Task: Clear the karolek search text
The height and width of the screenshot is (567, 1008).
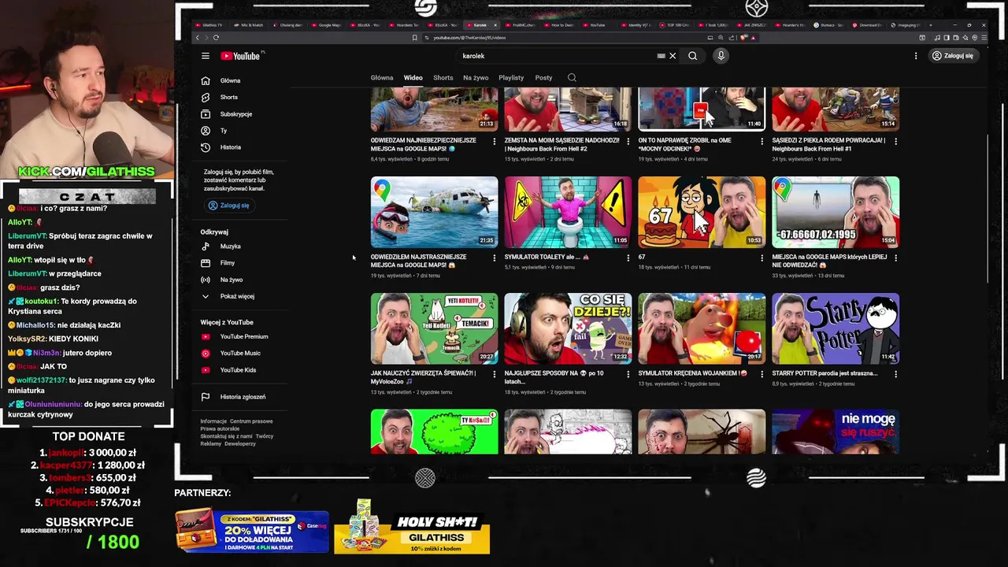Action: (x=673, y=56)
